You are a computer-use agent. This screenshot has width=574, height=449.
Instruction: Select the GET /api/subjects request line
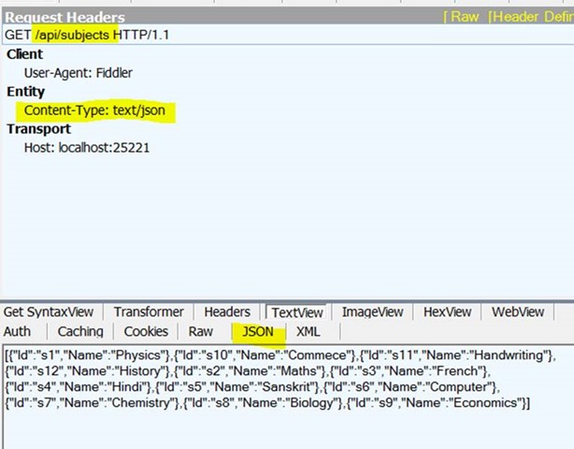(87, 35)
